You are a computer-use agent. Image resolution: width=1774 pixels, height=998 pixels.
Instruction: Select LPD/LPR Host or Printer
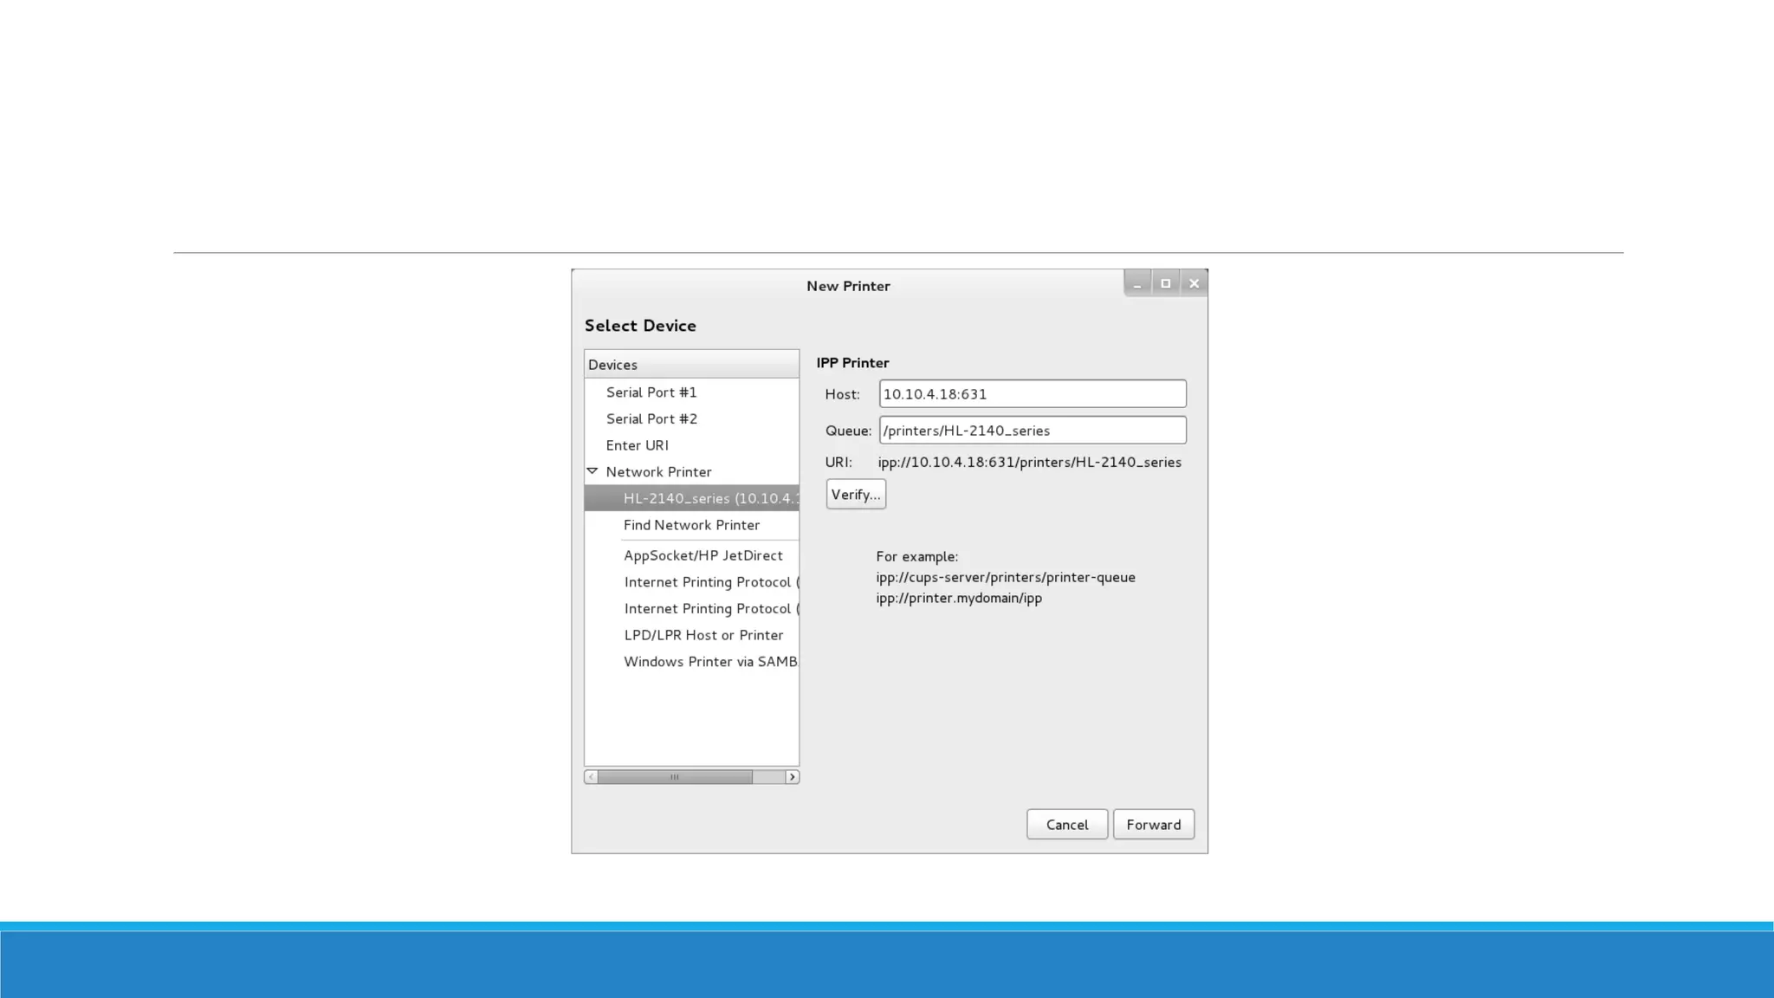(702, 635)
